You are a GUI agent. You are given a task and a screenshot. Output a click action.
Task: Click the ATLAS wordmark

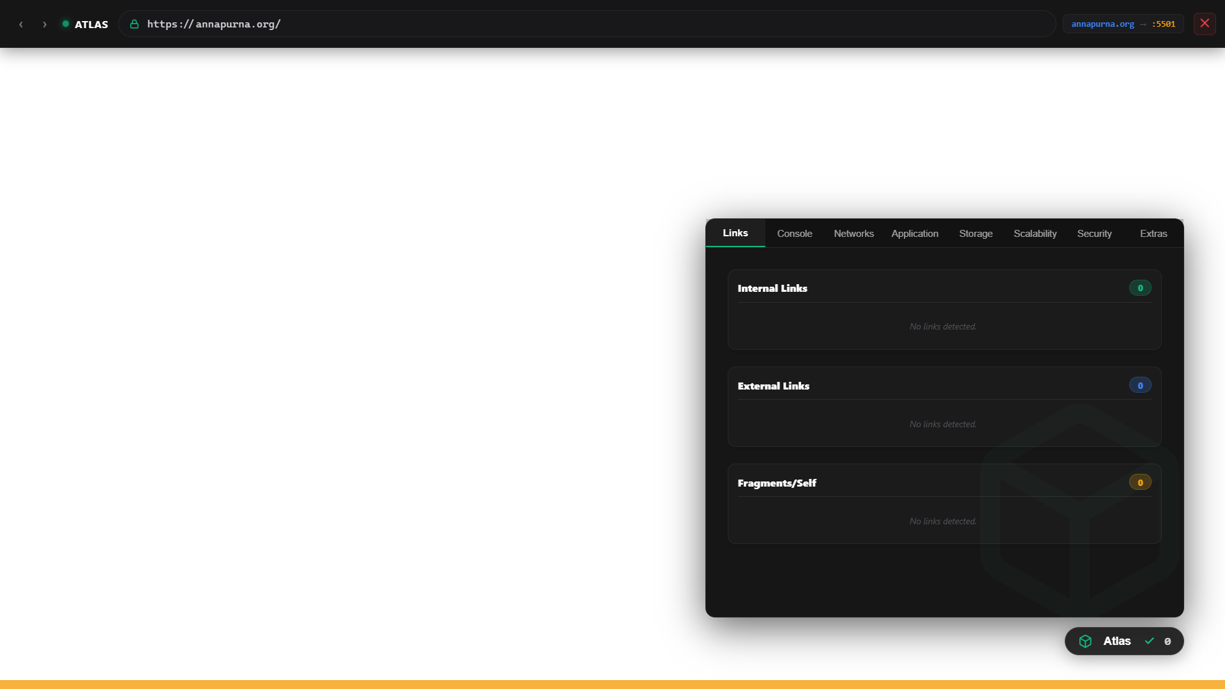pos(91,24)
